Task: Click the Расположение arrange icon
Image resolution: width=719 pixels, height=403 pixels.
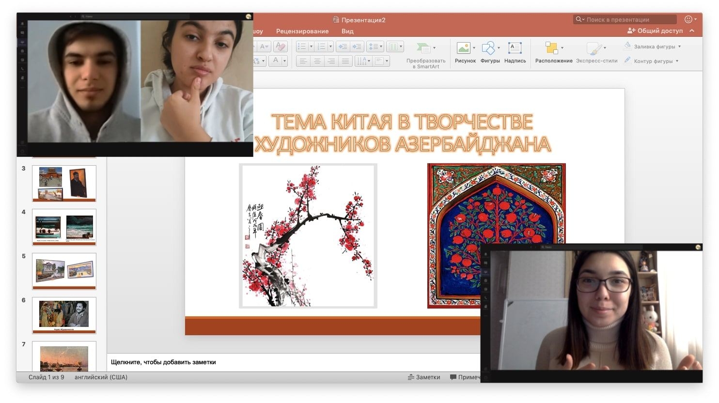Action: (551, 48)
